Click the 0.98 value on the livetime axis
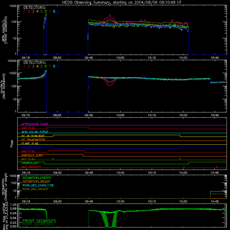The image size is (230, 230). pos(14,208)
